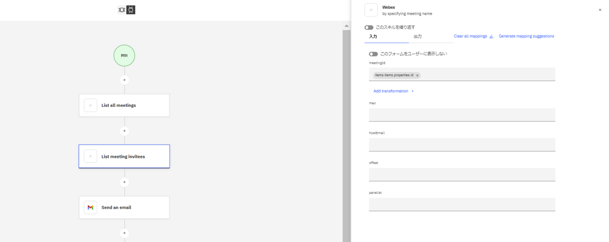Toggle the repeat this skill switch
609x242 pixels.
(x=369, y=27)
